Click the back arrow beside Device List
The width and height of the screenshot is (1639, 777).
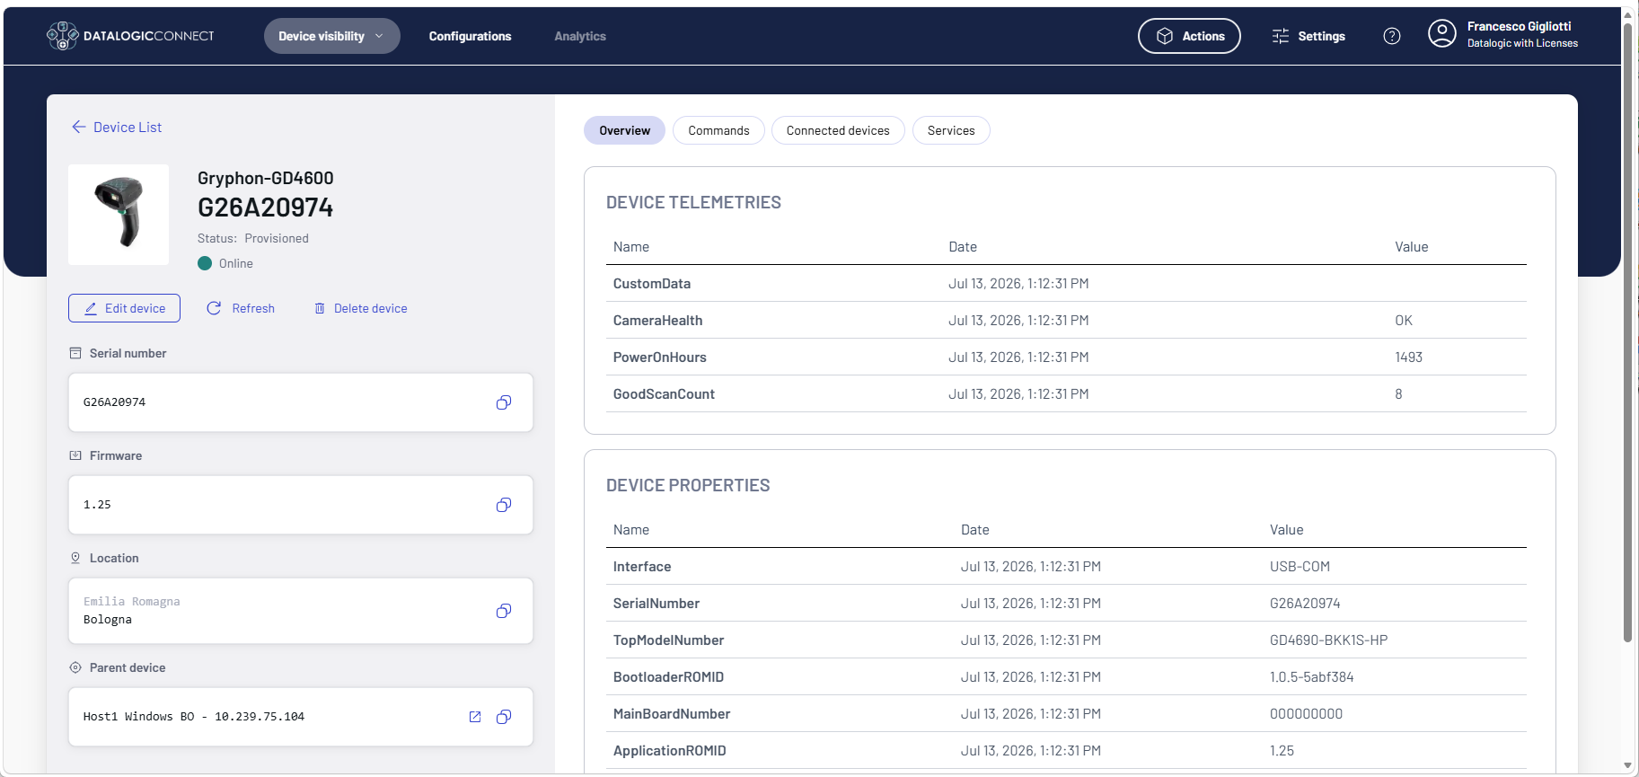pyautogui.click(x=79, y=128)
